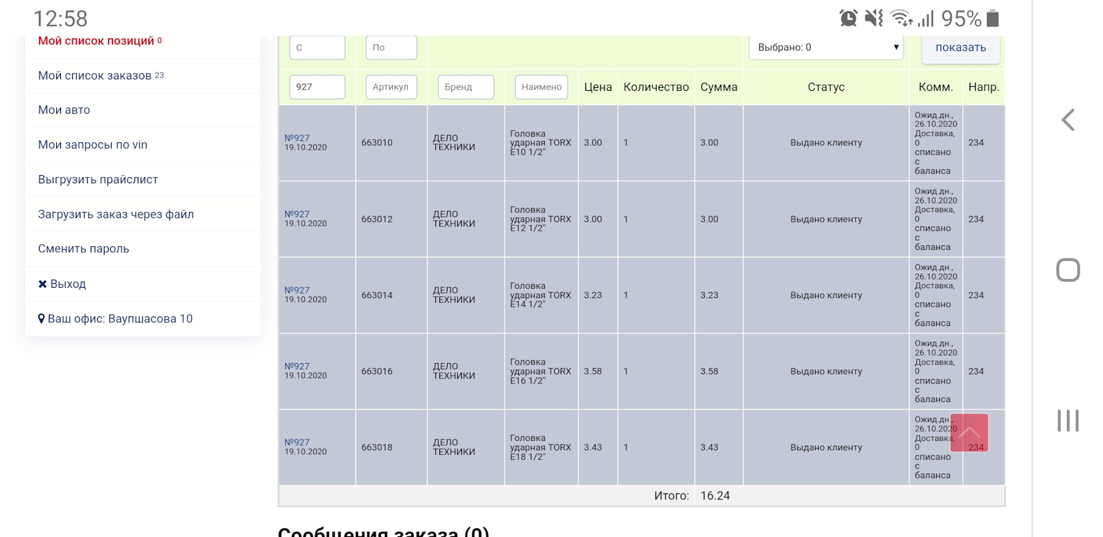Open 'Сменить пароль' in the sidebar
The height and width of the screenshot is (537, 1103).
click(x=83, y=249)
